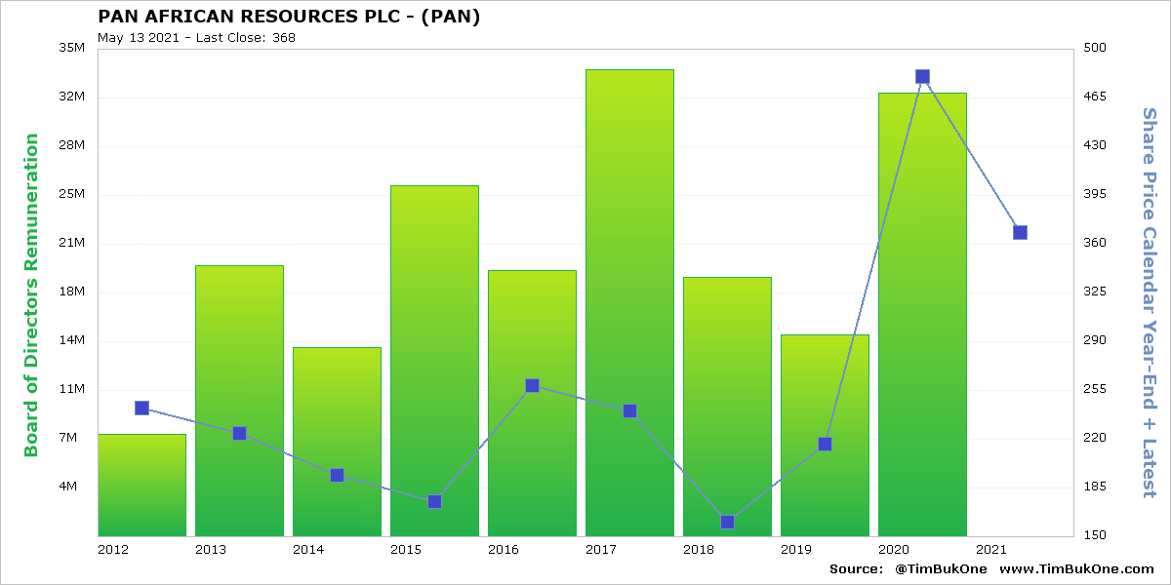Click the 290 right axis label

point(1094,340)
